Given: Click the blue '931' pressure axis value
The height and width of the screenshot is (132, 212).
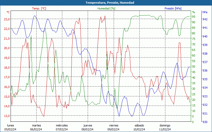Looking at the screenshot, I should coord(205,114).
